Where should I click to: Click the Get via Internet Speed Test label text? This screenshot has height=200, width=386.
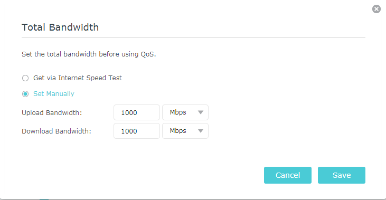click(x=78, y=78)
